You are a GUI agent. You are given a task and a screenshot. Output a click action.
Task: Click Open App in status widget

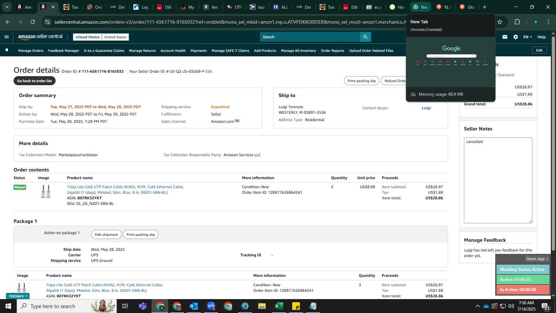(x=537, y=259)
